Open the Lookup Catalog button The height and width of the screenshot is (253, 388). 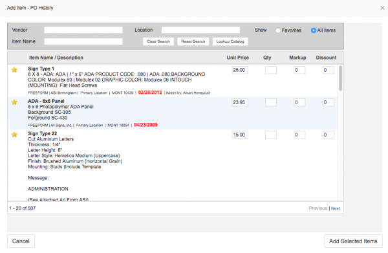(x=230, y=41)
